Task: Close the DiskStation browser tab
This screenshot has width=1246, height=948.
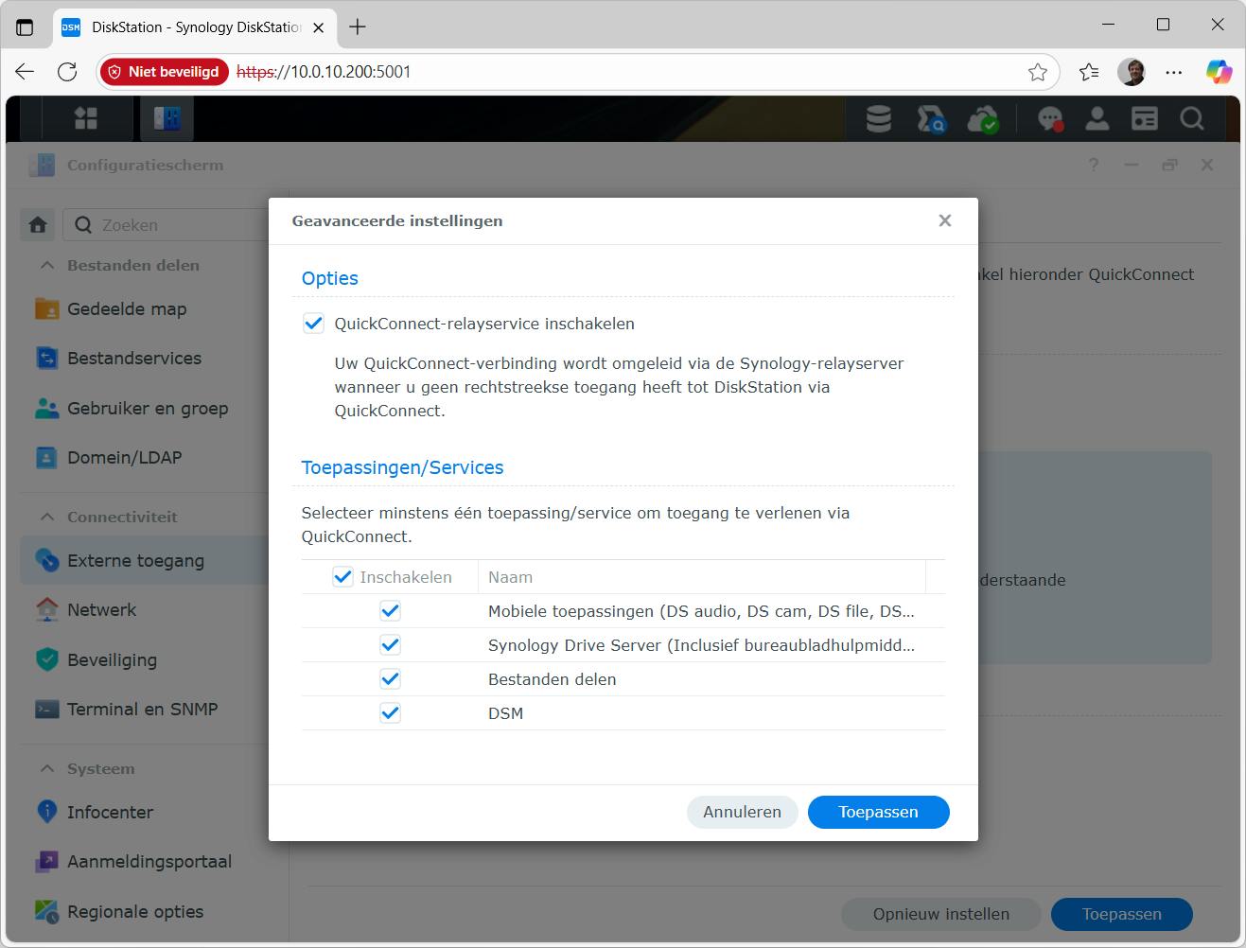Action: pos(319,27)
